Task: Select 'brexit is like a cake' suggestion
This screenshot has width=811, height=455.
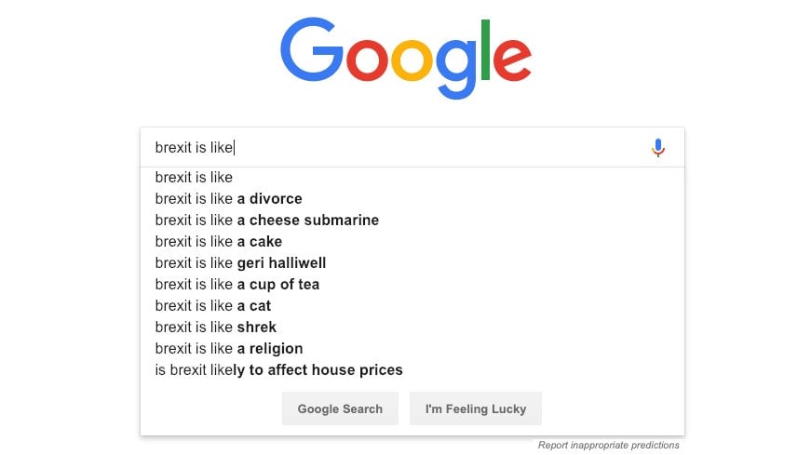Action: pos(412,242)
